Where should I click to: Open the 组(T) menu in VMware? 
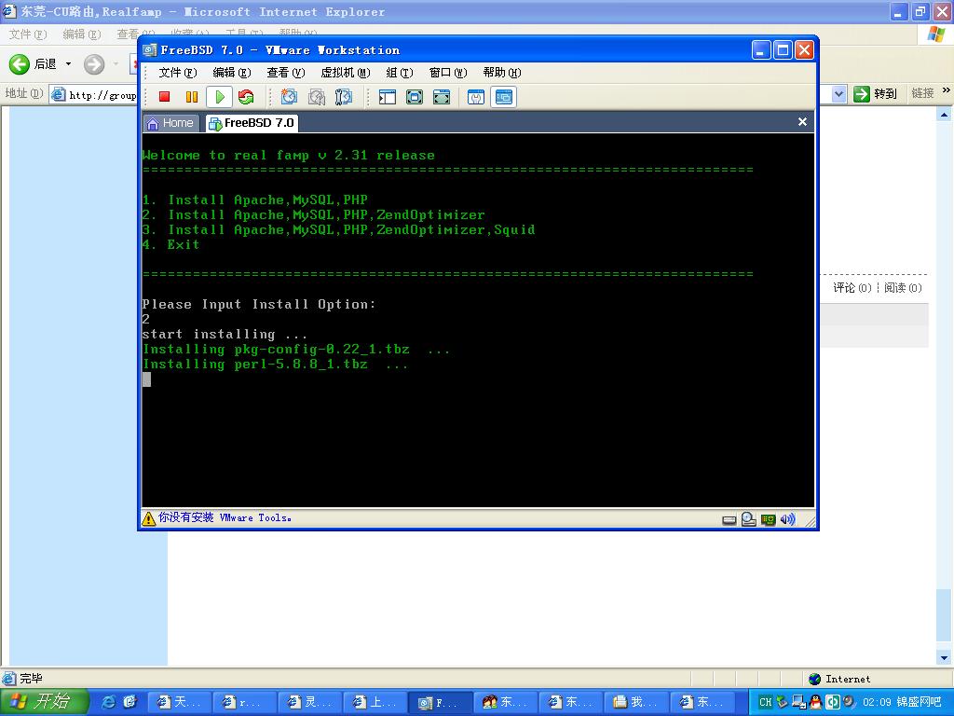pos(400,73)
